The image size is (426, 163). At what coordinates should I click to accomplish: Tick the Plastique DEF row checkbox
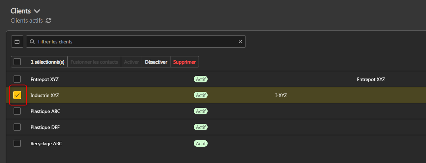pos(17,127)
